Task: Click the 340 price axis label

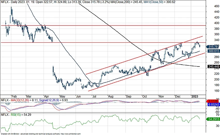Action: click(217, 40)
